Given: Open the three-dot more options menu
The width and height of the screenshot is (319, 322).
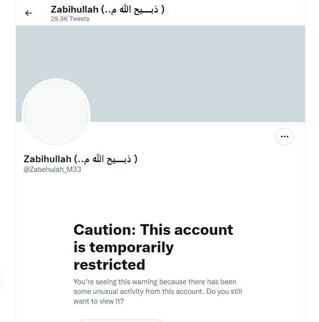Looking at the screenshot, I should (284, 137).
